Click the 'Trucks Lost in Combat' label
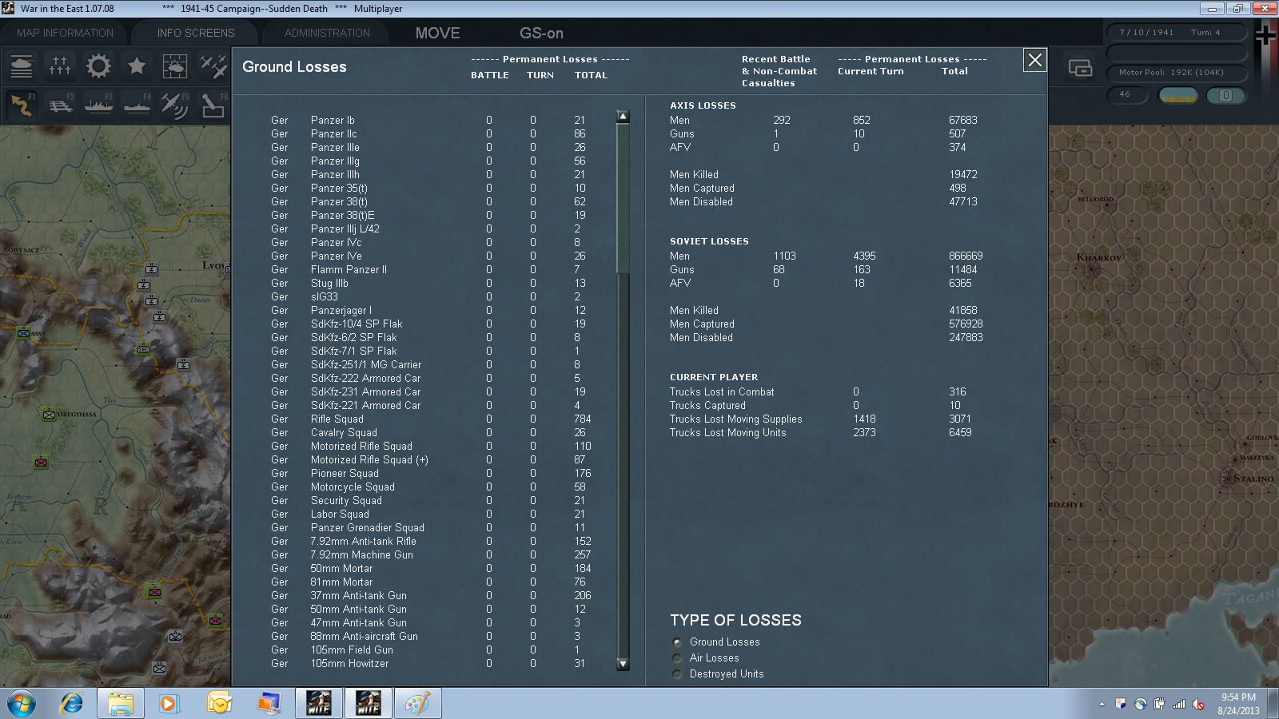Image resolution: width=1279 pixels, height=719 pixels. (722, 391)
